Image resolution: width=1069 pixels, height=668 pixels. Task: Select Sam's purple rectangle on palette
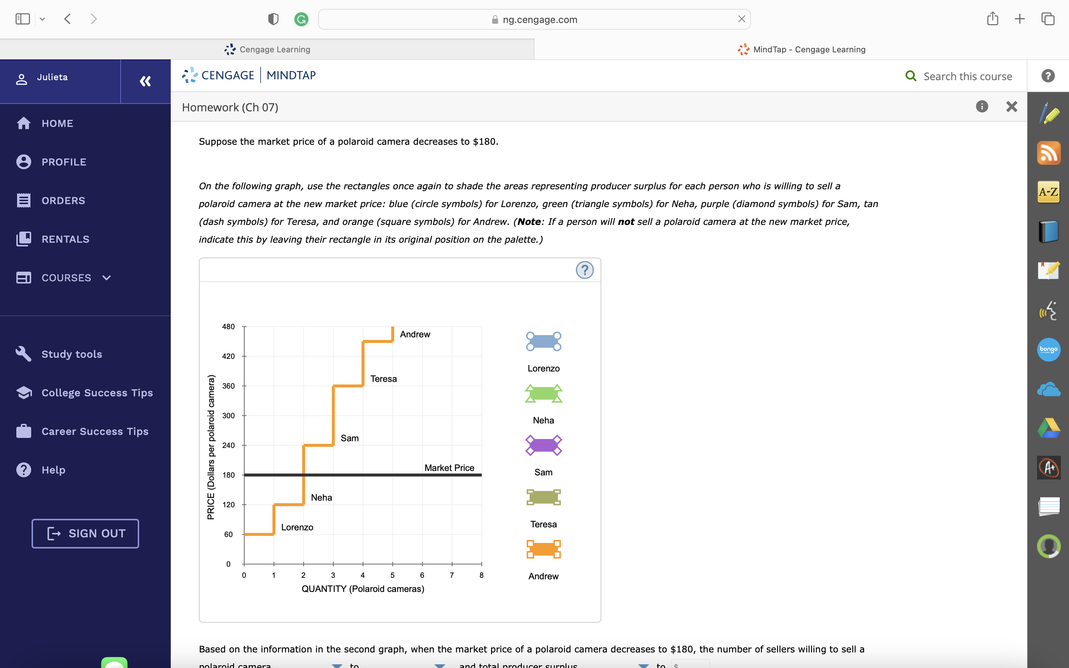[x=543, y=445]
